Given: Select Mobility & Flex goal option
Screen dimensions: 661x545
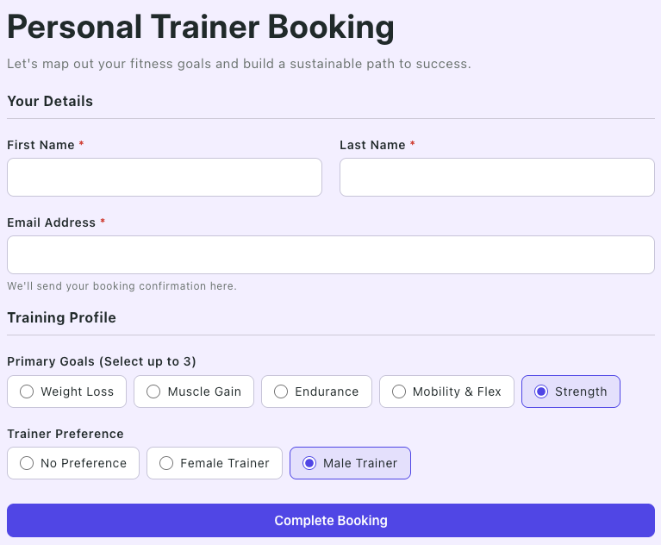Looking at the screenshot, I should click(447, 392).
